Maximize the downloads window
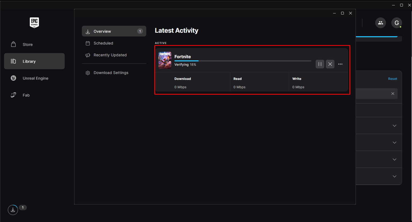The image size is (412, 222). pyautogui.click(x=342, y=13)
